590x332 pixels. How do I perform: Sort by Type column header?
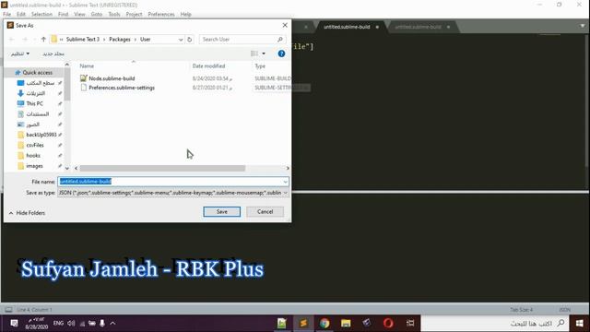260,65
